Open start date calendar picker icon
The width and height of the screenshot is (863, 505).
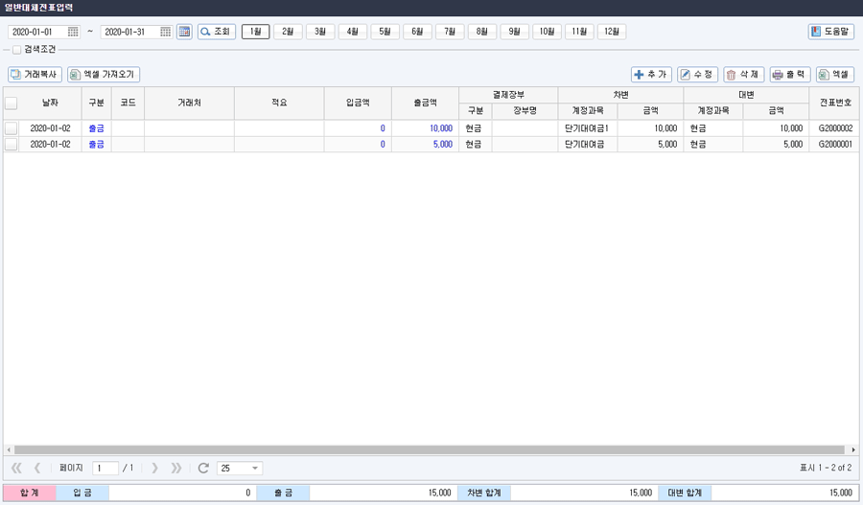point(73,32)
